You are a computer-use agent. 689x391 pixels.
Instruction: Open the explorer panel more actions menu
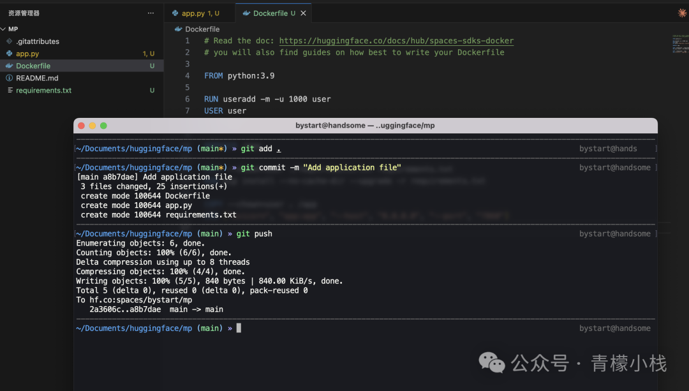(151, 13)
